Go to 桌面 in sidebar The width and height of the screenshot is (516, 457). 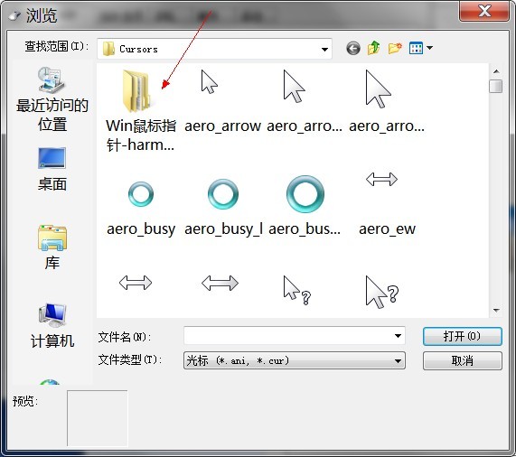click(52, 169)
